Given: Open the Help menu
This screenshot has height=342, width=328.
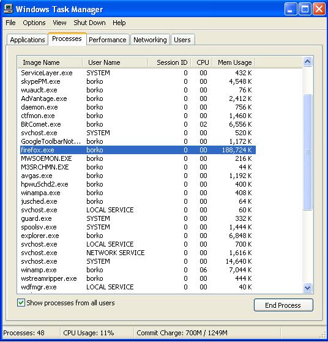Looking at the screenshot, I should 119,23.
